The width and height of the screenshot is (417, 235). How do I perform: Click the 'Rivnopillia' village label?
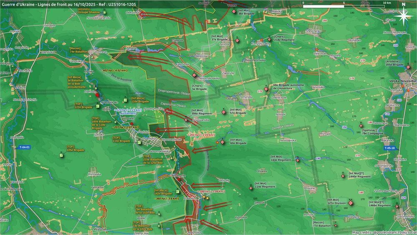(x=94, y=174)
